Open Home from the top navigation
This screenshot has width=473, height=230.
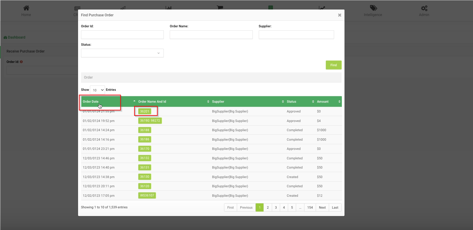26,11
